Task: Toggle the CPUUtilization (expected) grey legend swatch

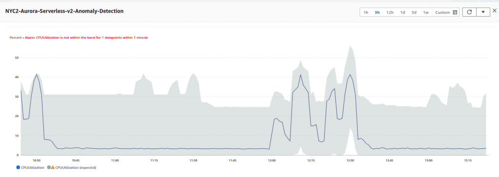Action: pyautogui.click(x=49, y=167)
